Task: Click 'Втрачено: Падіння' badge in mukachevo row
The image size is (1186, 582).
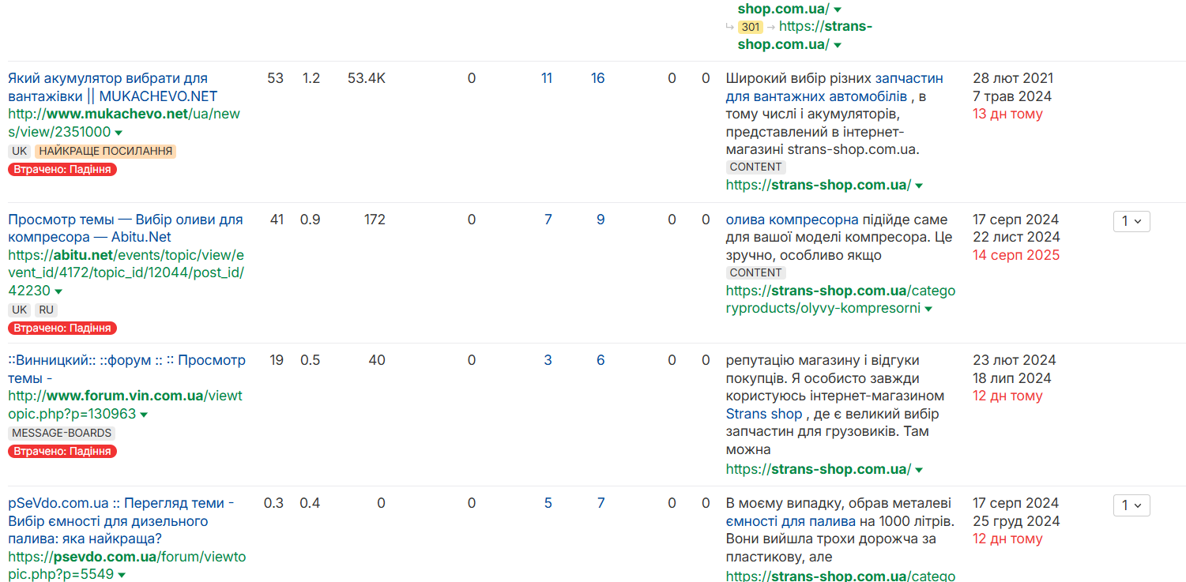Action: click(x=62, y=169)
